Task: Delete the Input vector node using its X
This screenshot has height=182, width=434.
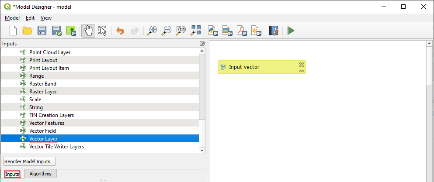Action: tap(301, 65)
